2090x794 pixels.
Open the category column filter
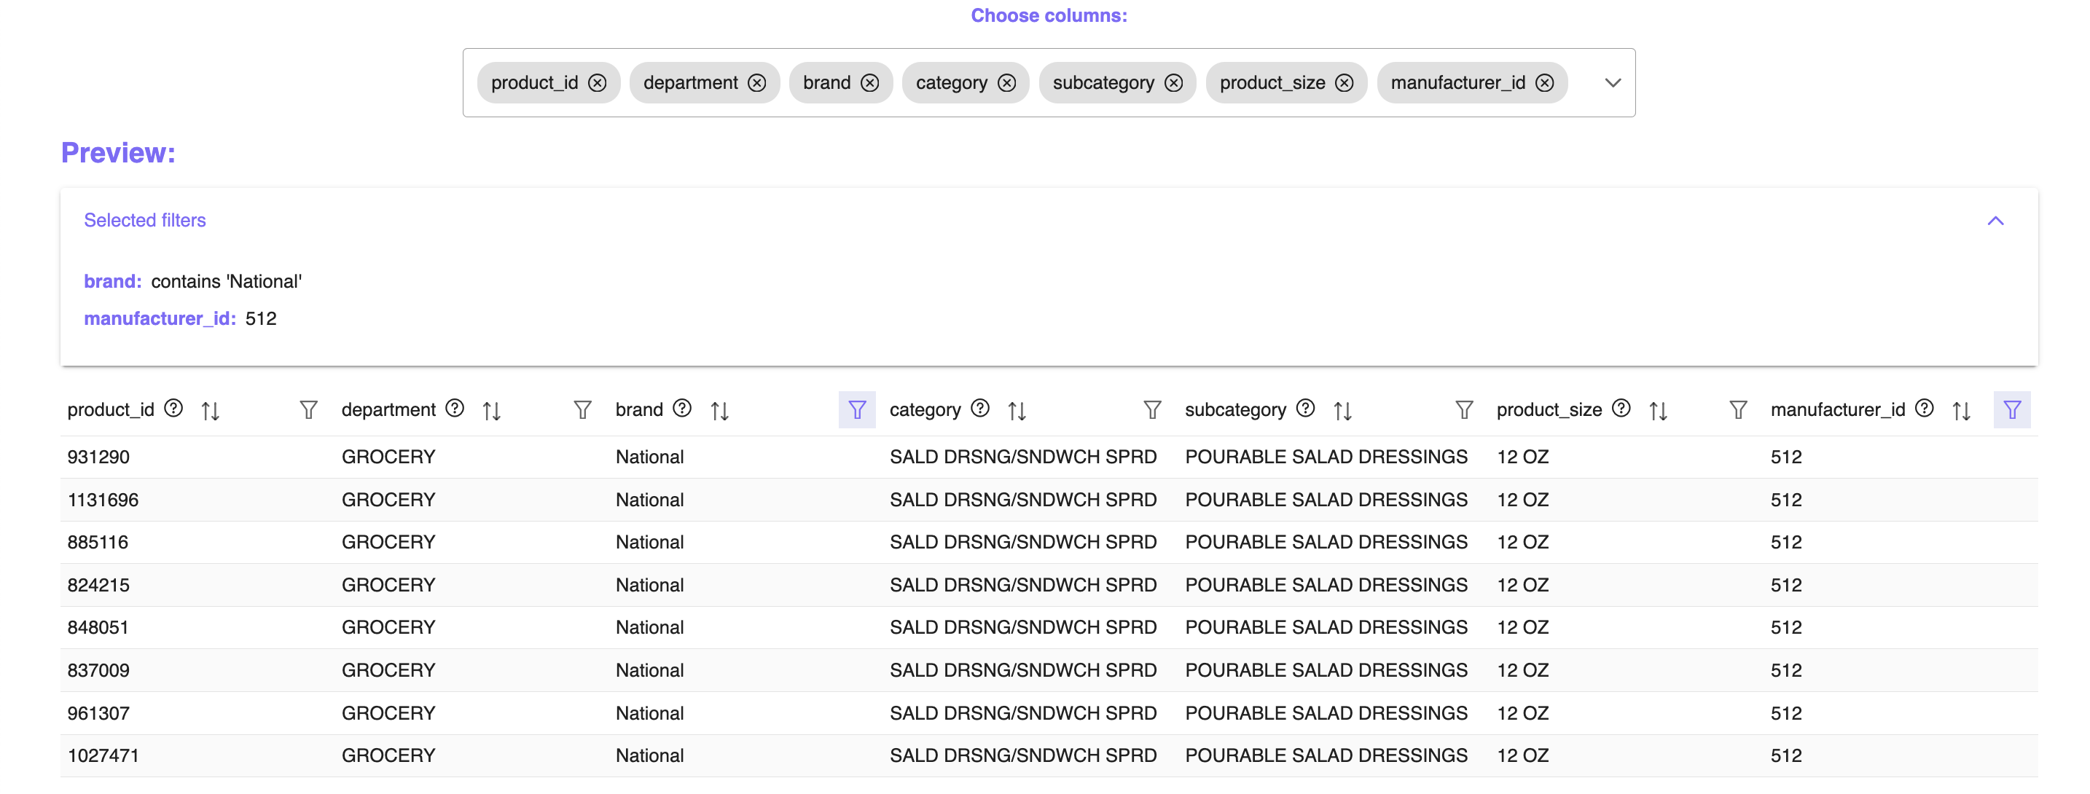tap(1152, 409)
